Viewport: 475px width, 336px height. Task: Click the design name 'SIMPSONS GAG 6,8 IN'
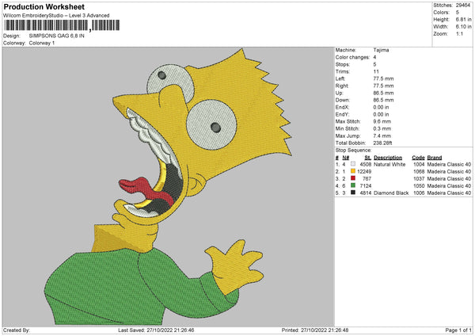[x=57, y=36]
